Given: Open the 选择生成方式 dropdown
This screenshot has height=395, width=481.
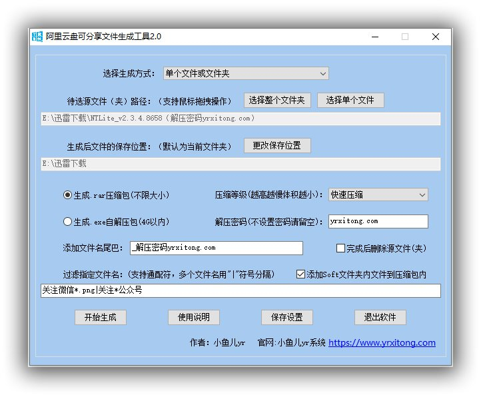Looking at the screenshot, I should click(x=246, y=73).
